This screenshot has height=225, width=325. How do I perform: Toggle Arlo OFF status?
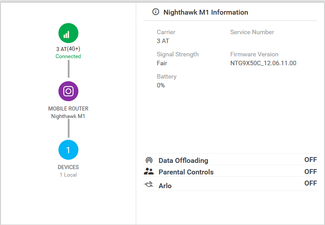tap(310, 183)
